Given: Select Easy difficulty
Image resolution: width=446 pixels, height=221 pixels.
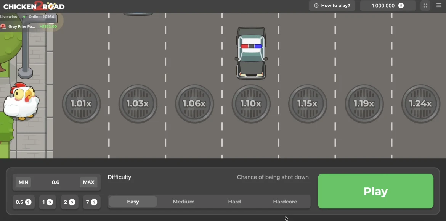Looking at the screenshot, I should pyautogui.click(x=133, y=202).
